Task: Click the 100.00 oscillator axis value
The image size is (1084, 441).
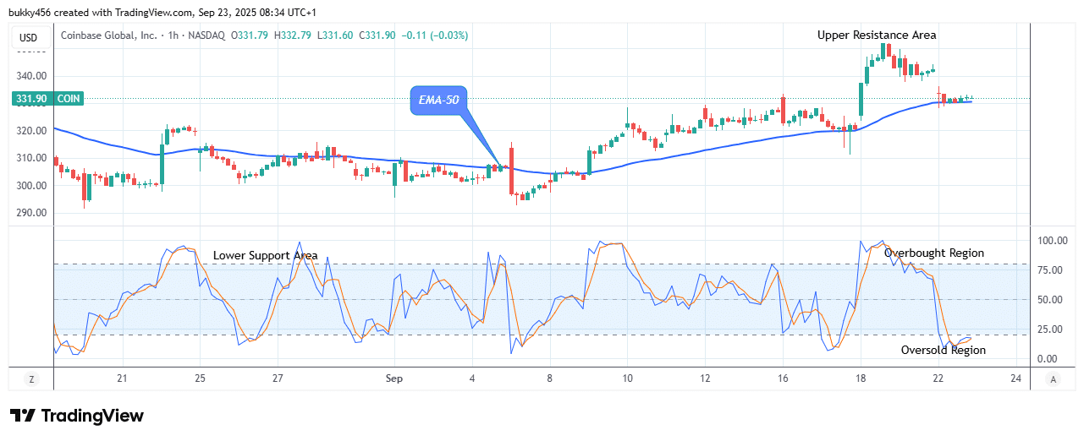Action: tap(1053, 241)
